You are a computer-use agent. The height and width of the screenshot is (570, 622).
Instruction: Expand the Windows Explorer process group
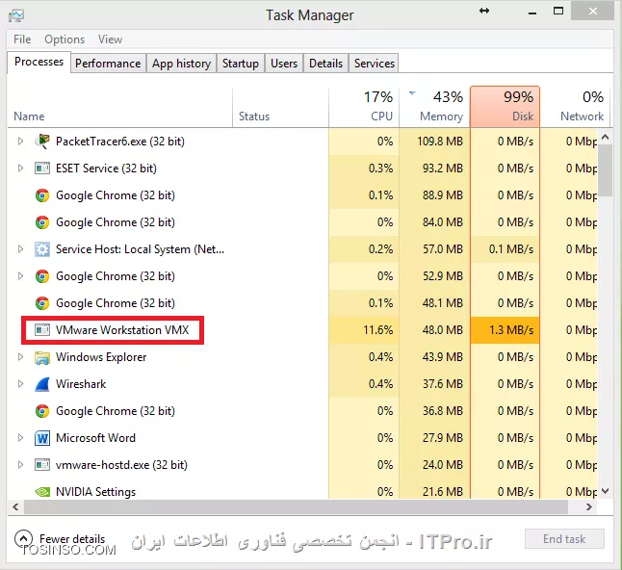pos(20,357)
